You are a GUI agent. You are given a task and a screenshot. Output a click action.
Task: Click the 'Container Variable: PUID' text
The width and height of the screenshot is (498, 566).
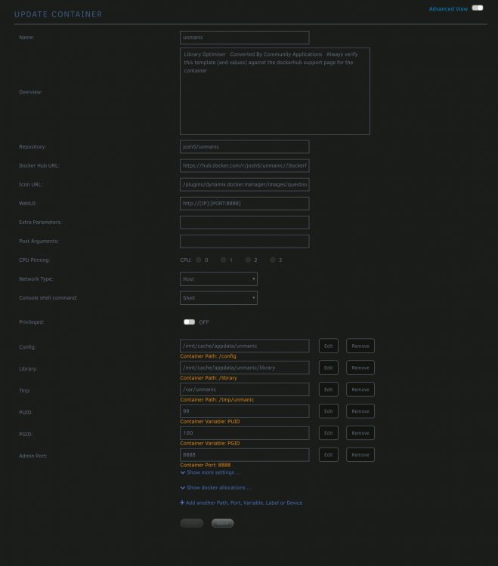pyautogui.click(x=210, y=422)
